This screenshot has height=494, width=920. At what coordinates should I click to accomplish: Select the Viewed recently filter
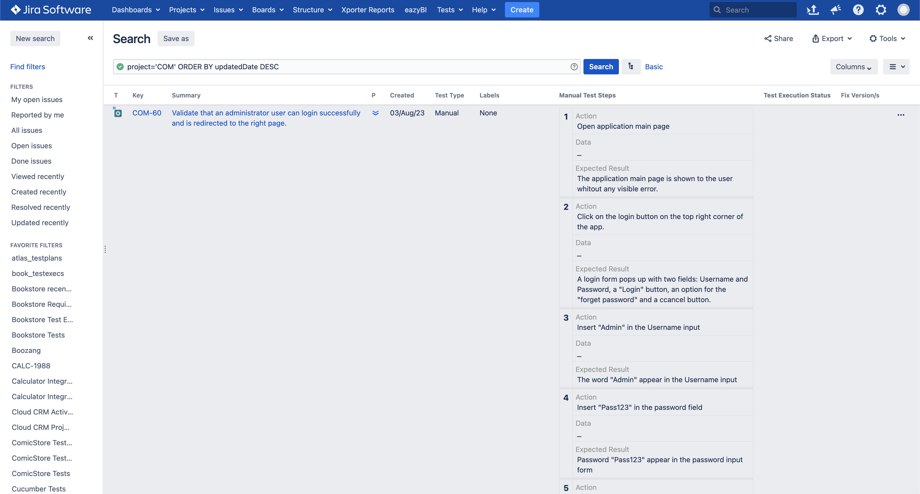click(x=37, y=176)
